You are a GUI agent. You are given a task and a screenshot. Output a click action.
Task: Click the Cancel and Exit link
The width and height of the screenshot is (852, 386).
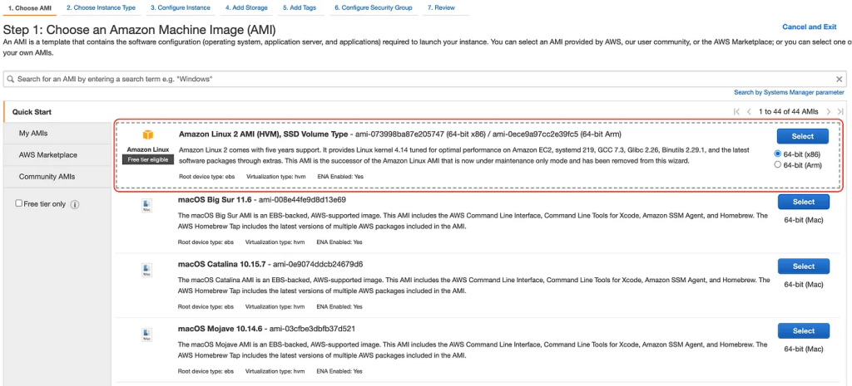809,27
